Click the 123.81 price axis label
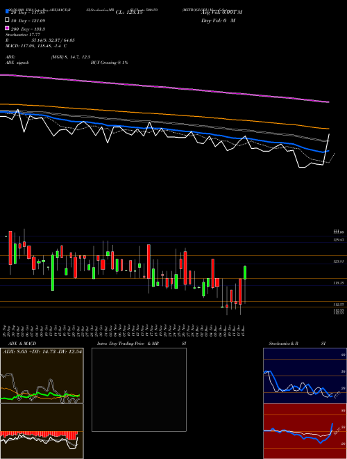Image resolution: width=347 pixels, height=459 pixels. point(339,261)
